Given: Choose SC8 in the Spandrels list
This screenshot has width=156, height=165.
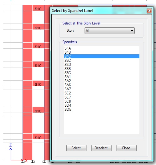Looking at the screenshot, I should click(101, 101).
